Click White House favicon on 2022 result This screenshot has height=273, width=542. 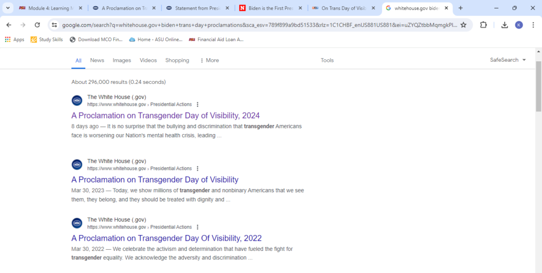click(x=77, y=223)
